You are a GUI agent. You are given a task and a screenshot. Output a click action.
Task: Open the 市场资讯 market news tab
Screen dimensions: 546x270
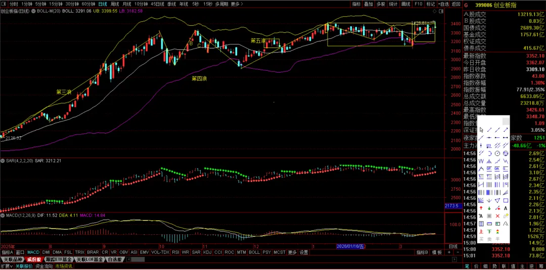point(64,266)
